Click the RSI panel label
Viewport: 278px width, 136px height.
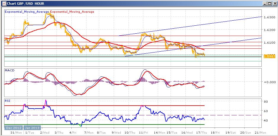pos(8,101)
